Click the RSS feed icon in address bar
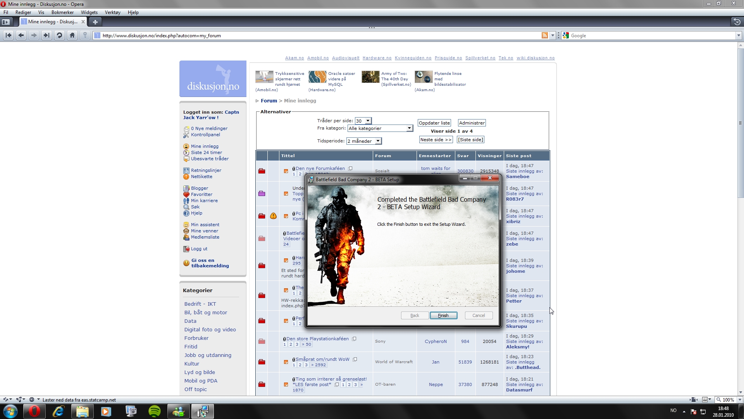 pyautogui.click(x=545, y=35)
